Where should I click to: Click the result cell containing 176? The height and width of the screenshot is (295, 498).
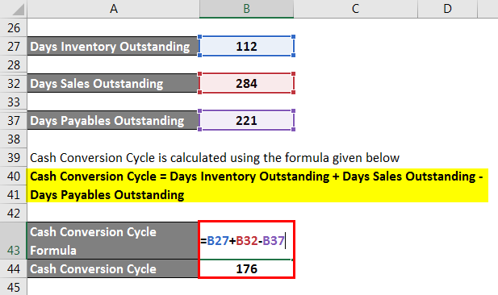(x=246, y=269)
